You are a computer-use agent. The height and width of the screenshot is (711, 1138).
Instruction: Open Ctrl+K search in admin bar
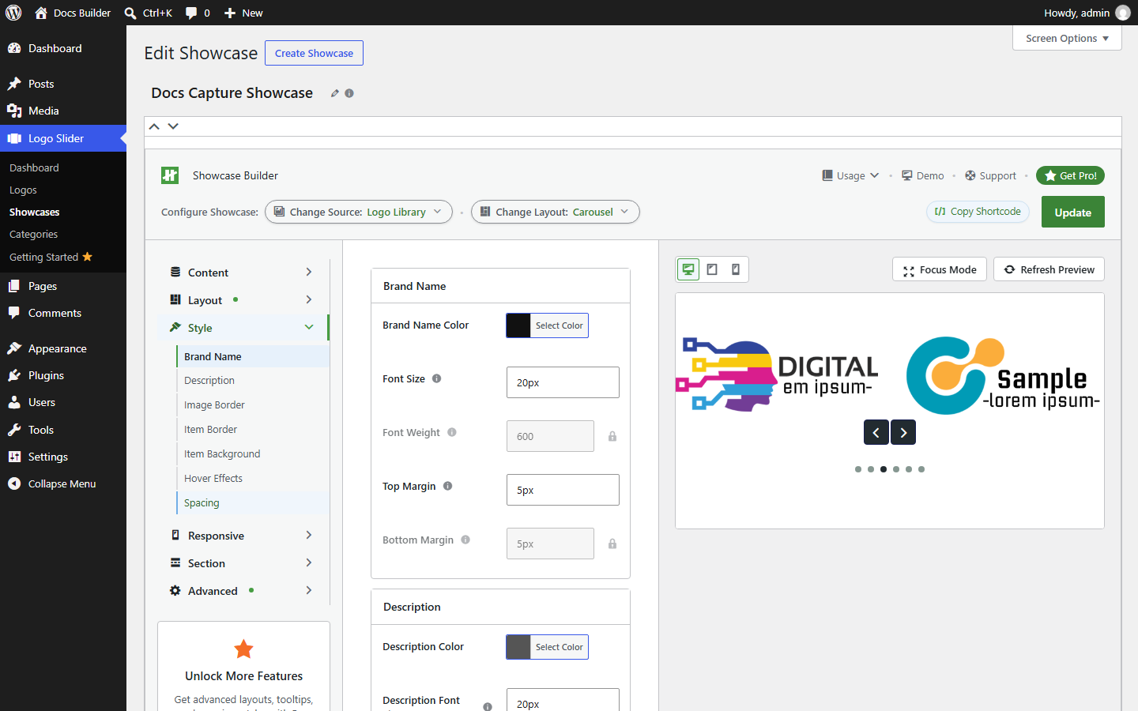click(x=149, y=13)
